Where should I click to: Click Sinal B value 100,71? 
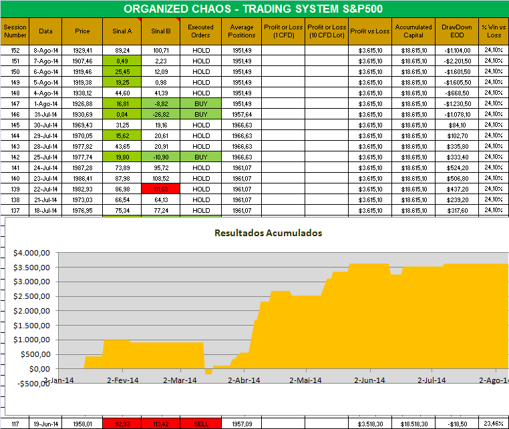click(161, 50)
